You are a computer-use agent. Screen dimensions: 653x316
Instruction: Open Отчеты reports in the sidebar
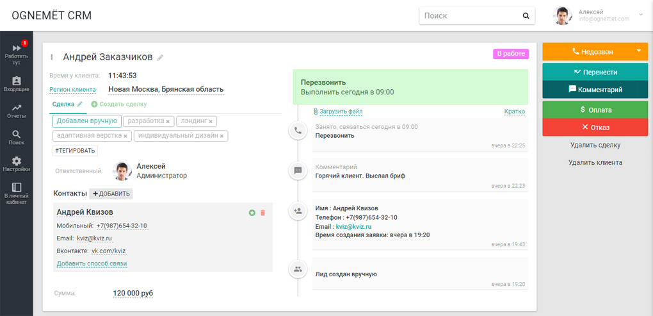point(16,111)
